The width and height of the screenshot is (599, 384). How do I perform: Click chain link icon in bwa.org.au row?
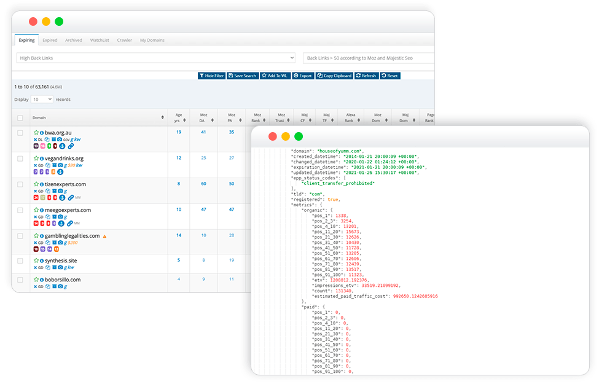(x=71, y=146)
